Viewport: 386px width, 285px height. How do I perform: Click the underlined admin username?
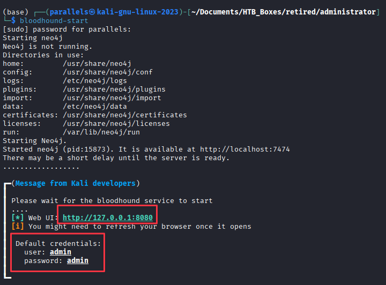(60, 252)
